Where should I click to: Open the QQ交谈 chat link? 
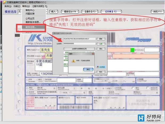[101, 67]
